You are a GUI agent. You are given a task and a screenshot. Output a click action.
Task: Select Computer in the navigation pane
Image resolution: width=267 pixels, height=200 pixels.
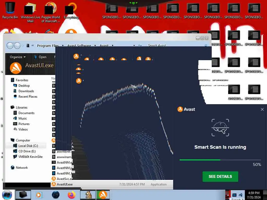coord(23,140)
